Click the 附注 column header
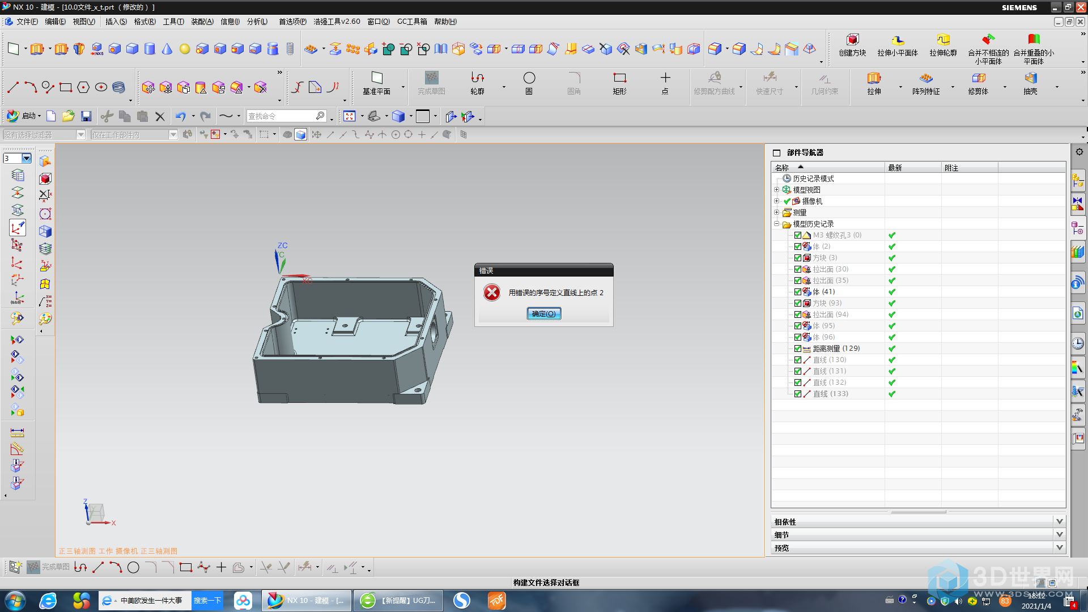This screenshot has height=612, width=1088. [x=969, y=168]
